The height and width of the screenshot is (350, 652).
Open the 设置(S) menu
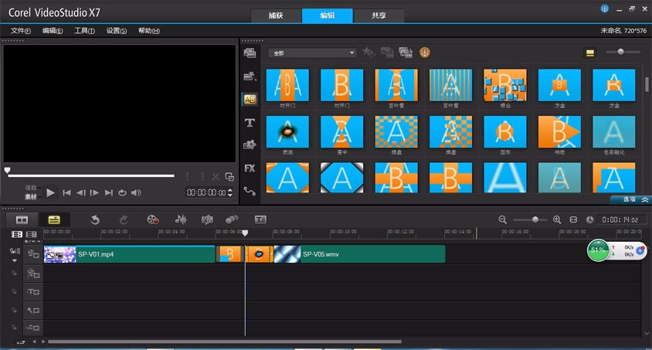click(x=117, y=30)
